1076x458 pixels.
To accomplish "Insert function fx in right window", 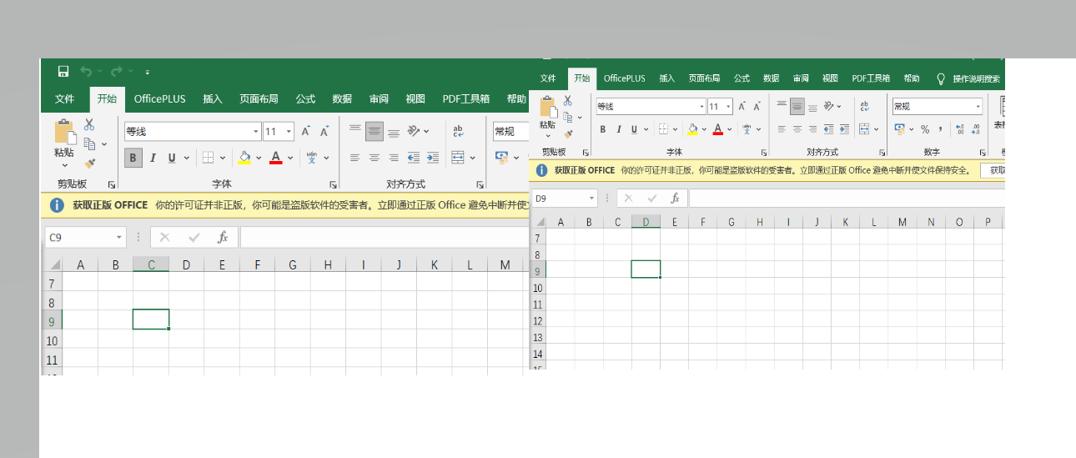I will click(x=675, y=199).
